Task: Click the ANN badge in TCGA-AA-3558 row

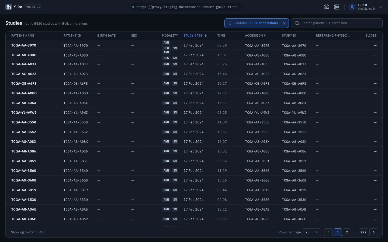Action: pos(166,122)
